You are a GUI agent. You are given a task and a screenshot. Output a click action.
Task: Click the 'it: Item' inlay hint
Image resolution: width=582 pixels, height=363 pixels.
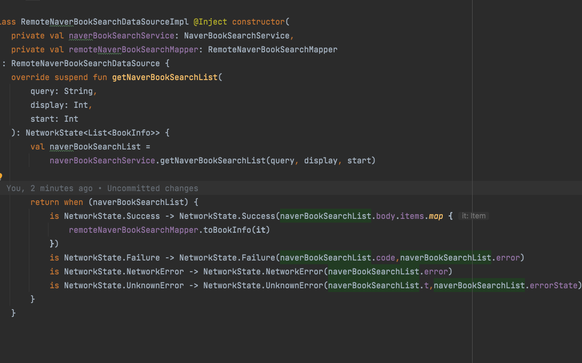pos(474,216)
